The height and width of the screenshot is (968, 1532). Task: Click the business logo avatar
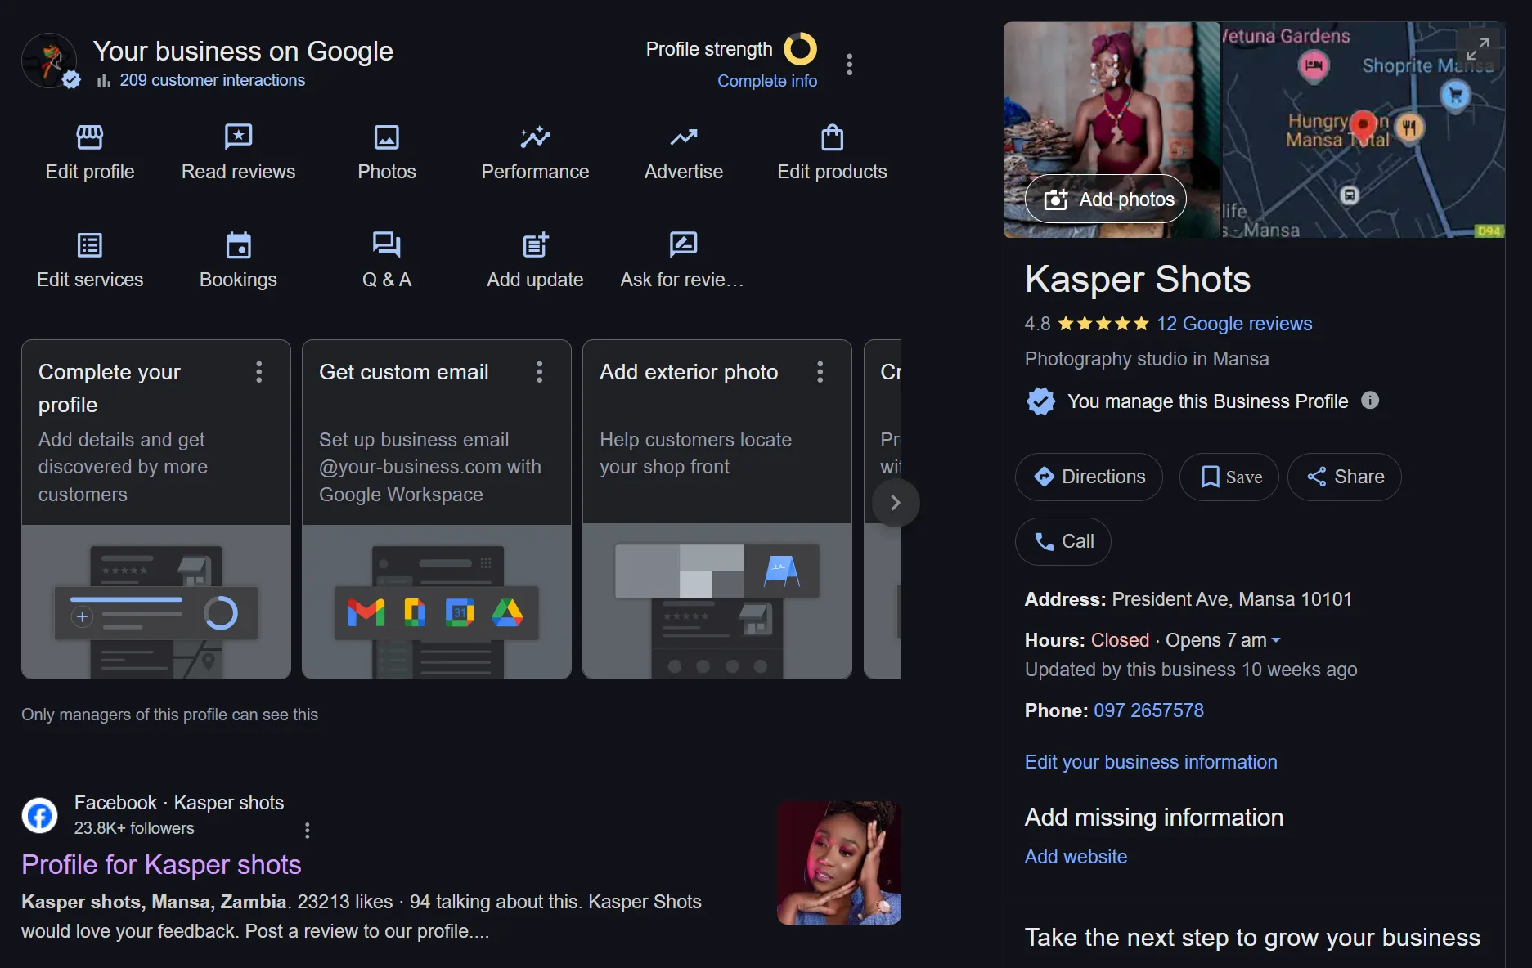click(49, 60)
